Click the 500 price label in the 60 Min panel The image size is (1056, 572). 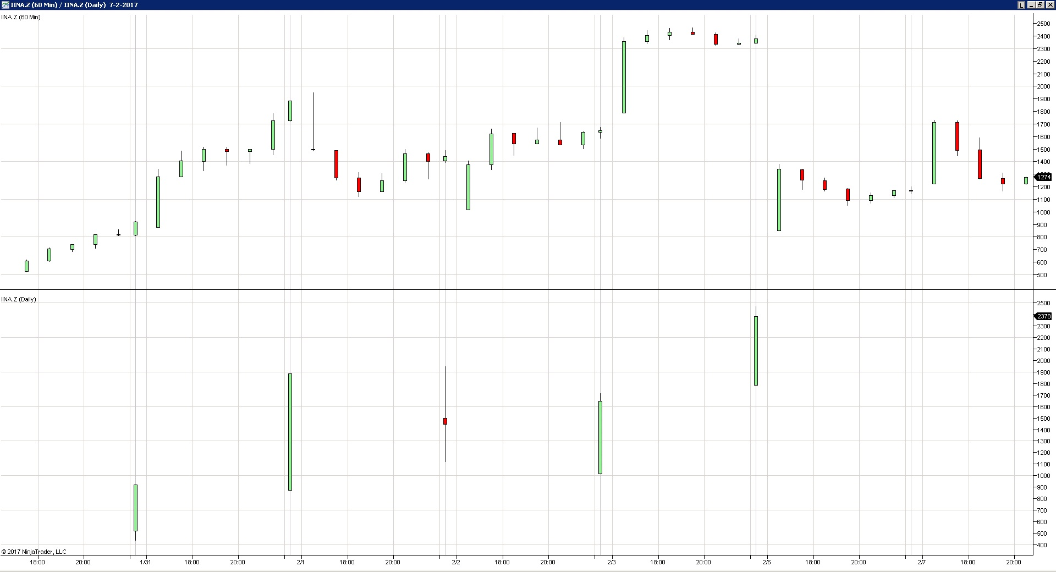[1042, 275]
